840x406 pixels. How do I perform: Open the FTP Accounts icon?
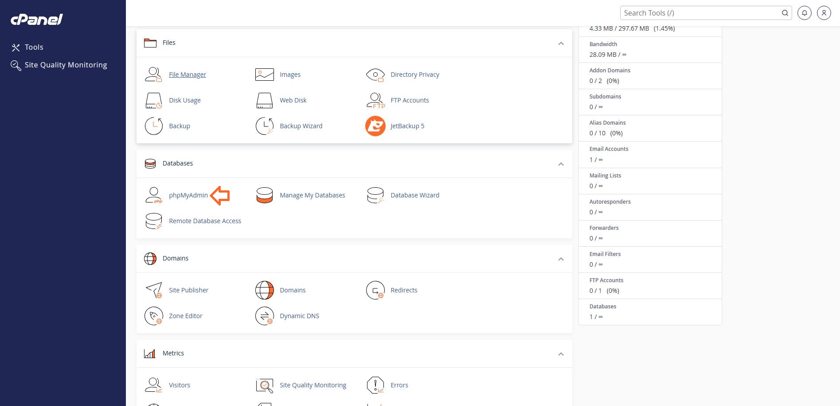(375, 100)
